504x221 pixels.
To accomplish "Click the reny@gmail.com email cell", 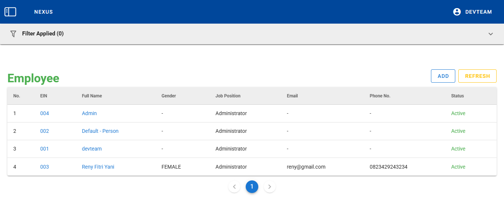I will (x=306, y=167).
